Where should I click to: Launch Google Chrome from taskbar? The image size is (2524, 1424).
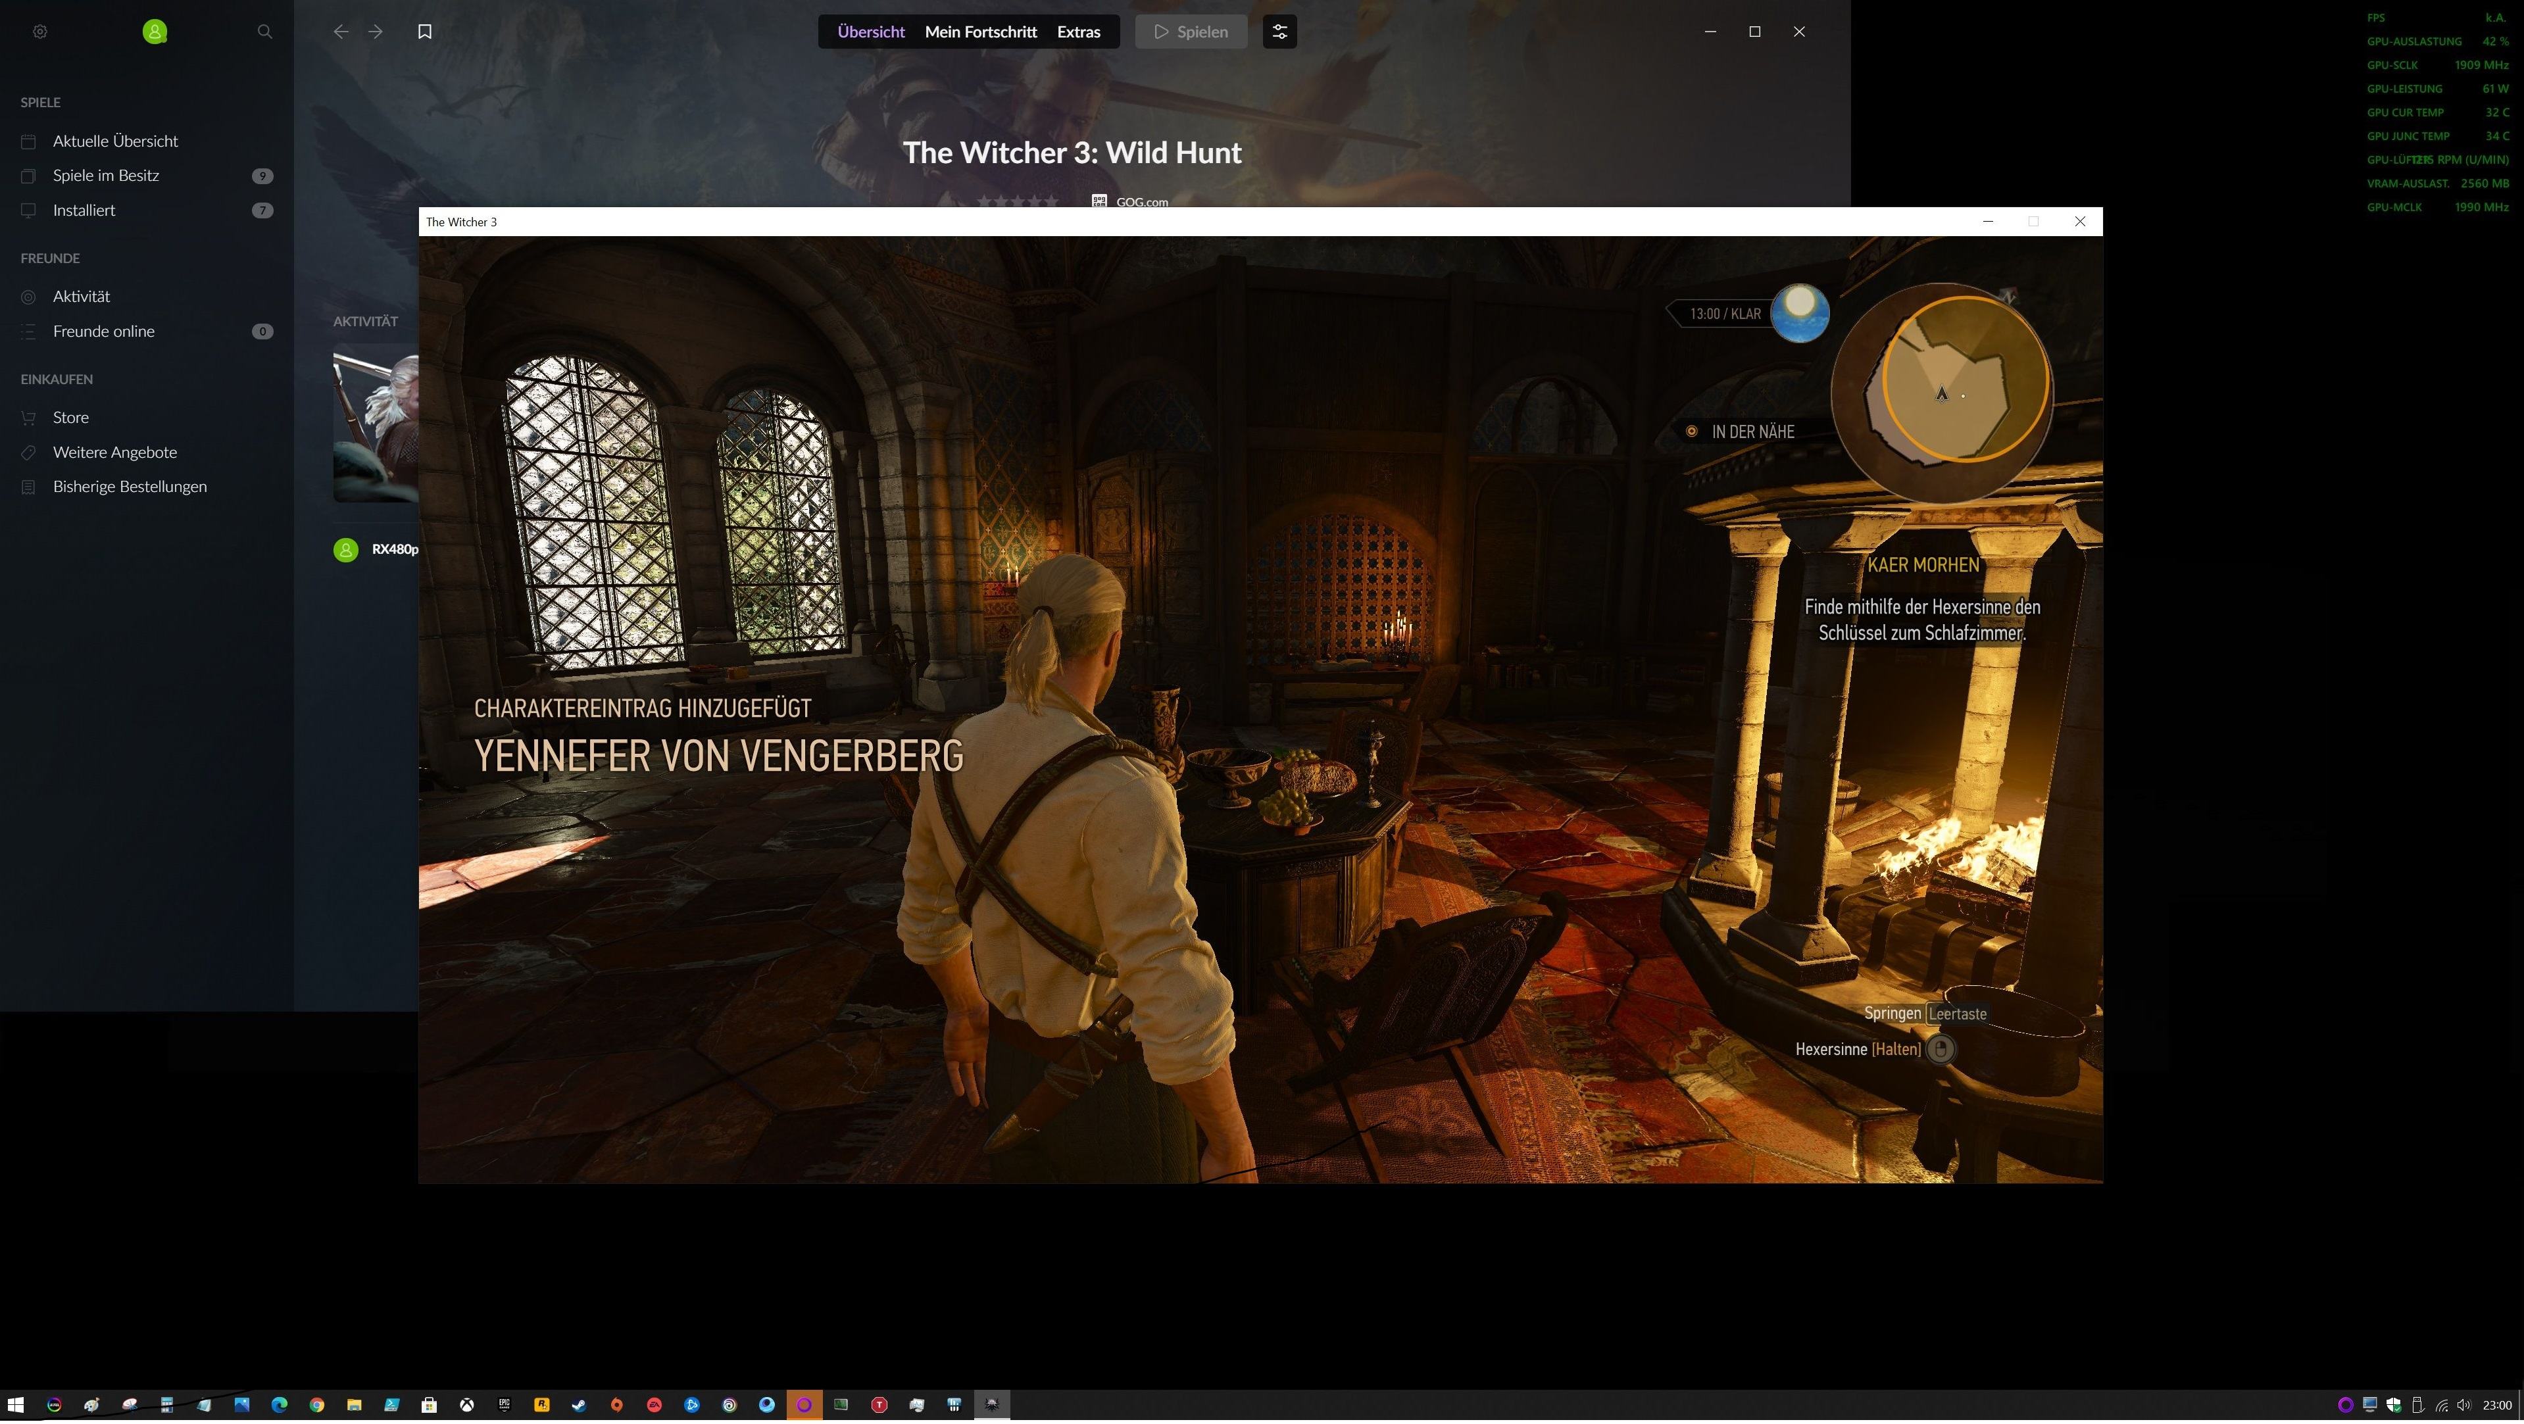(x=316, y=1406)
